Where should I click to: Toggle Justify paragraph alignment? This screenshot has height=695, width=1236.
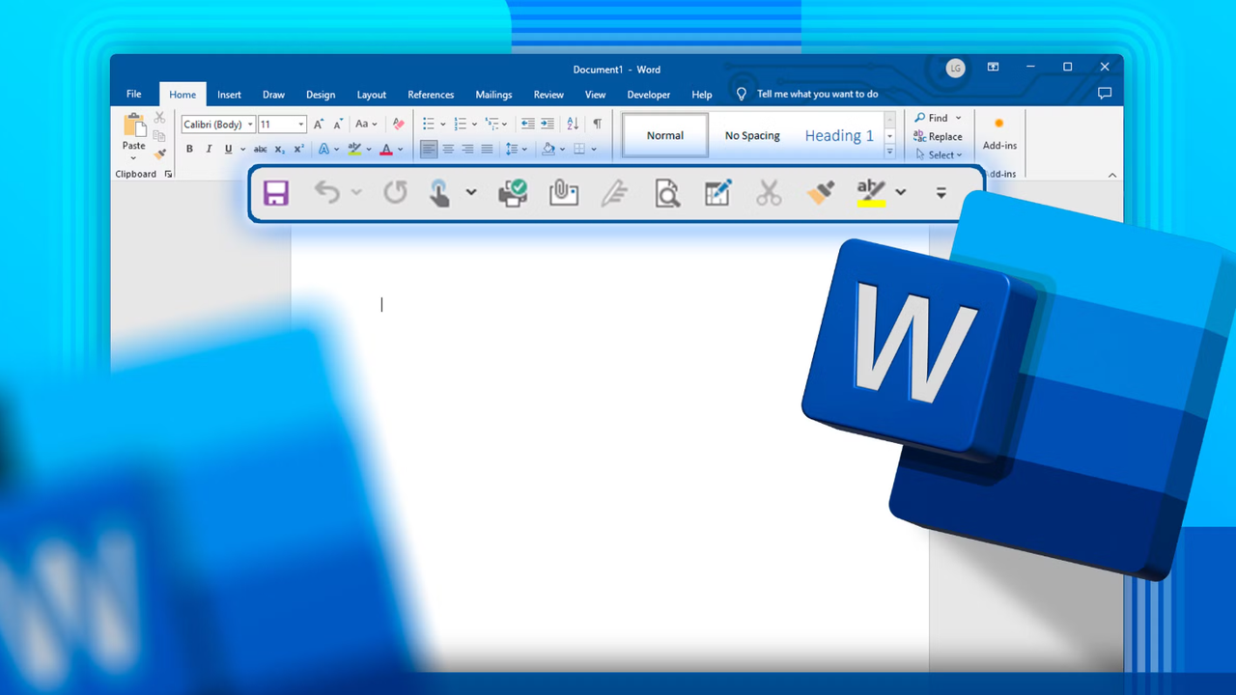pos(487,149)
